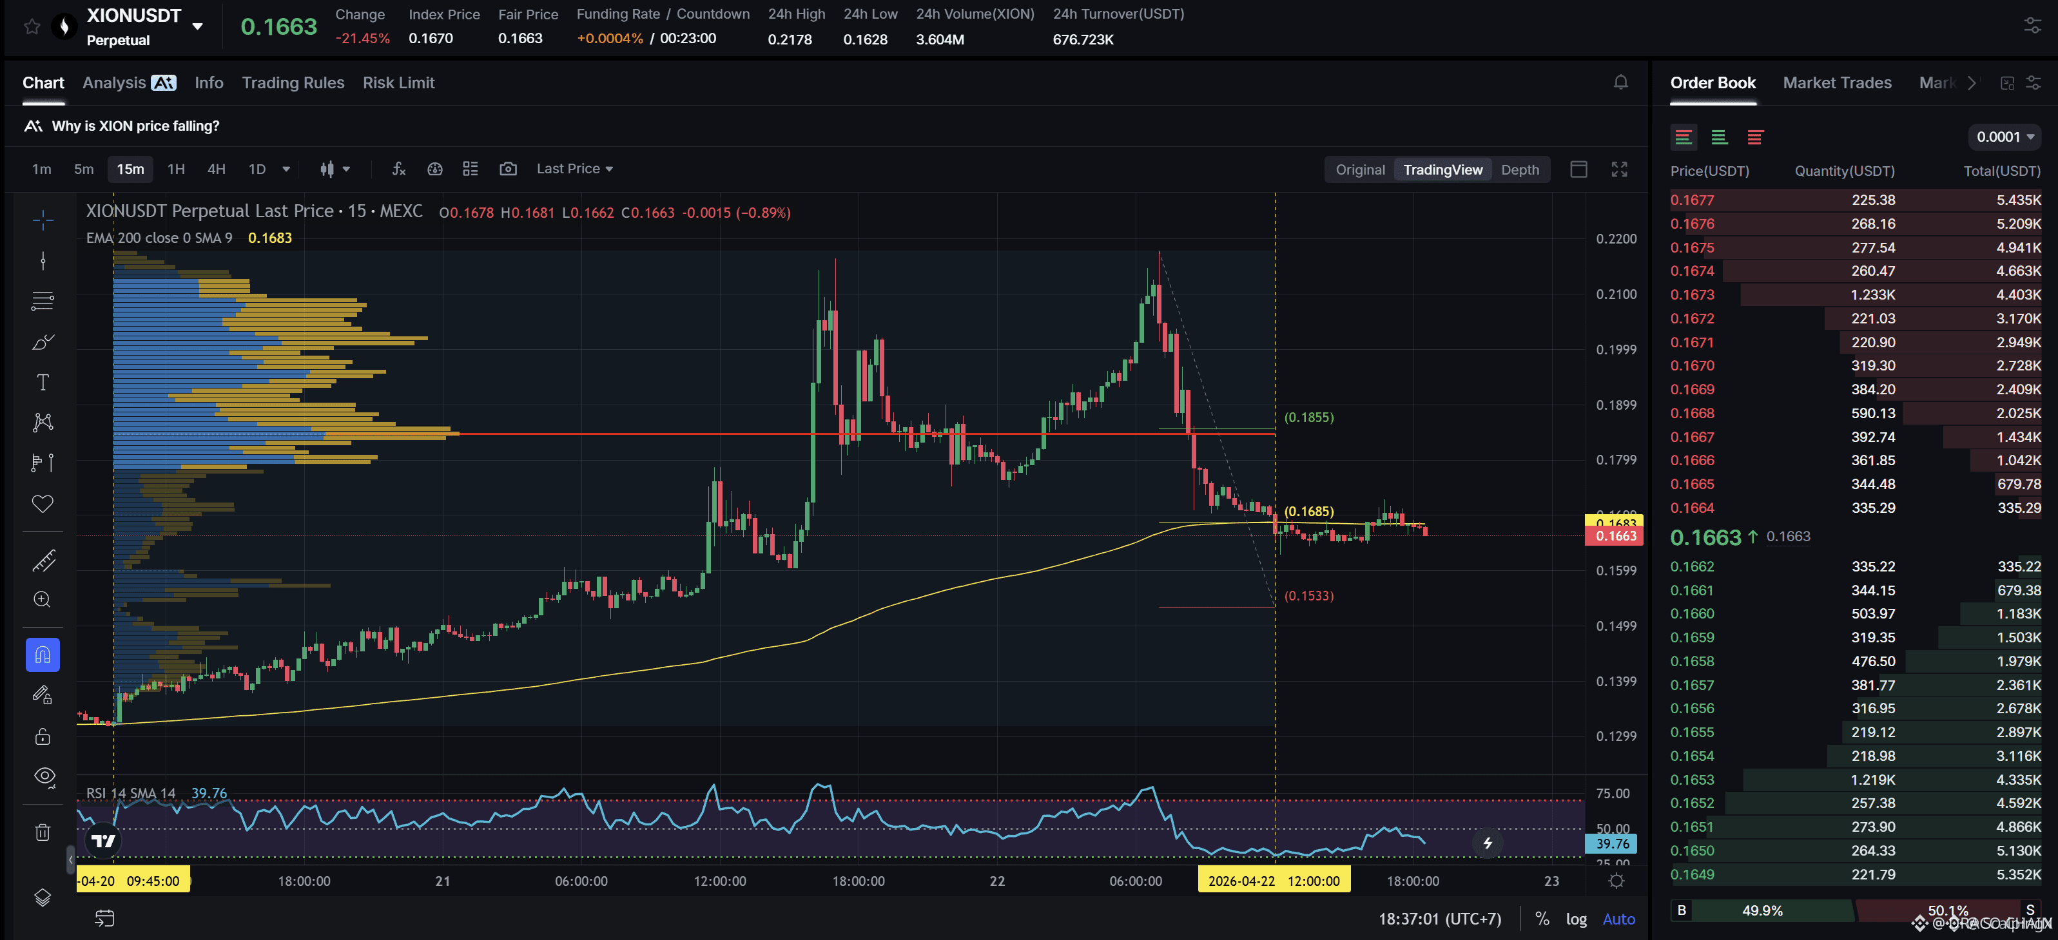Image resolution: width=2058 pixels, height=940 pixels.
Task: Click the price alert bell icon
Action: pyautogui.click(x=1620, y=82)
